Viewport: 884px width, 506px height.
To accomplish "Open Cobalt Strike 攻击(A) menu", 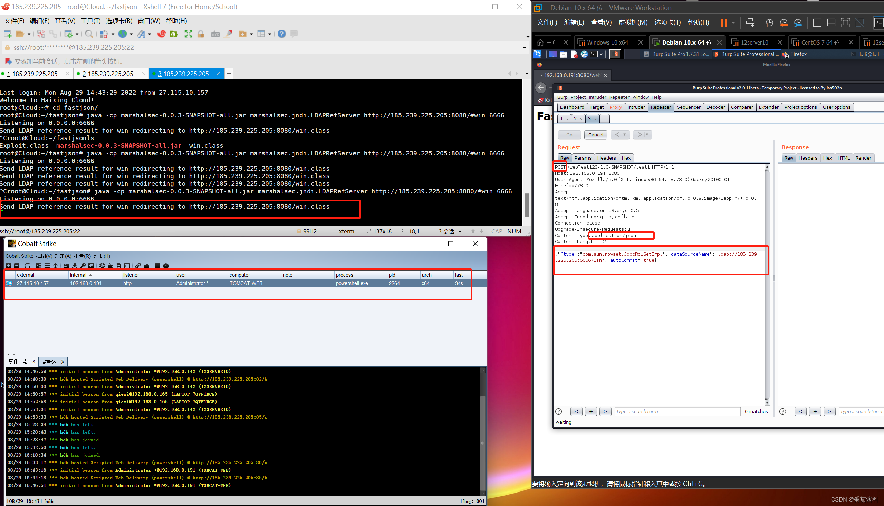I will (x=63, y=256).
